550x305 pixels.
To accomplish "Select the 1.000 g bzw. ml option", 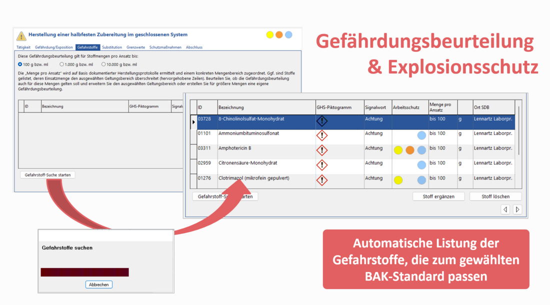I will click(62, 64).
